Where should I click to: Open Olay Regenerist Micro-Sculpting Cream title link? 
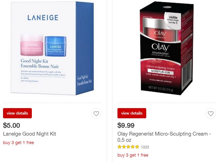coord(164,137)
